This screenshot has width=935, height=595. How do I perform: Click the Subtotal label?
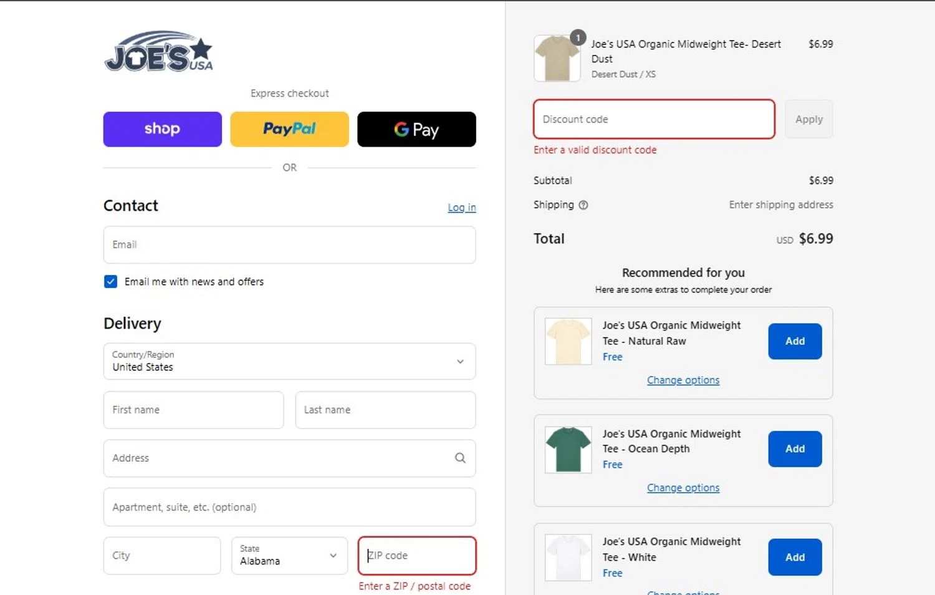tap(552, 181)
